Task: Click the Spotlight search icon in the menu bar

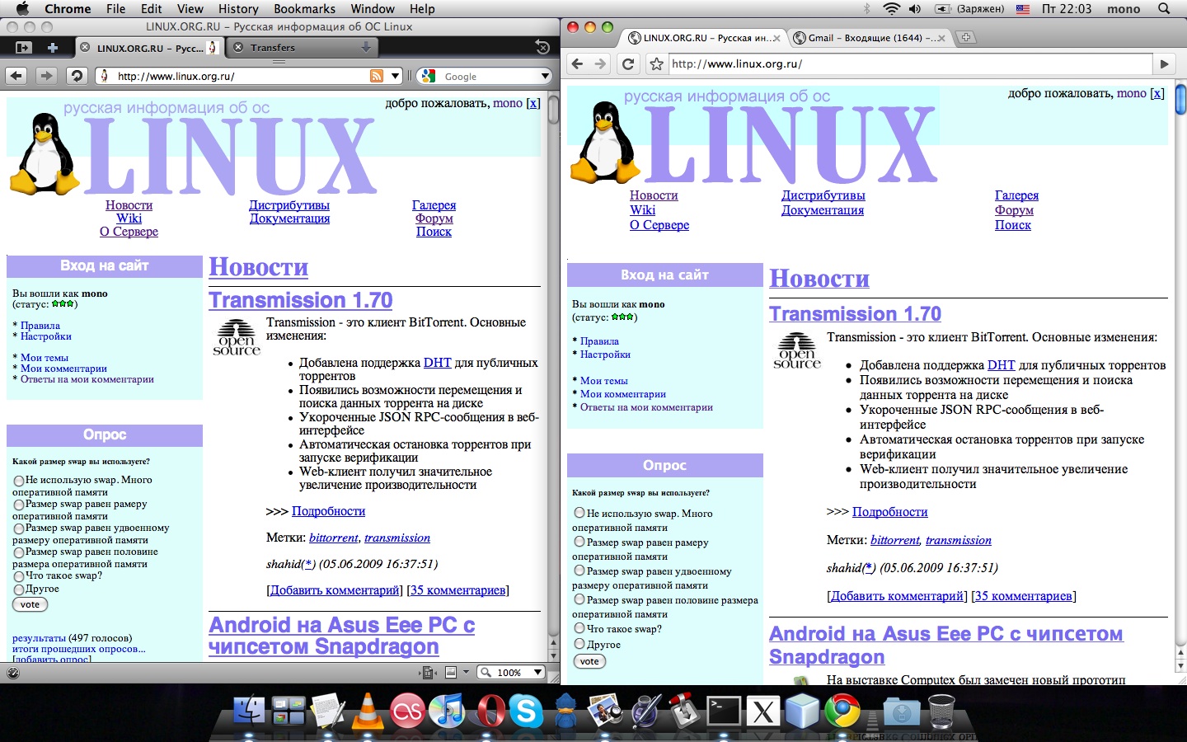Action: coord(1164,9)
